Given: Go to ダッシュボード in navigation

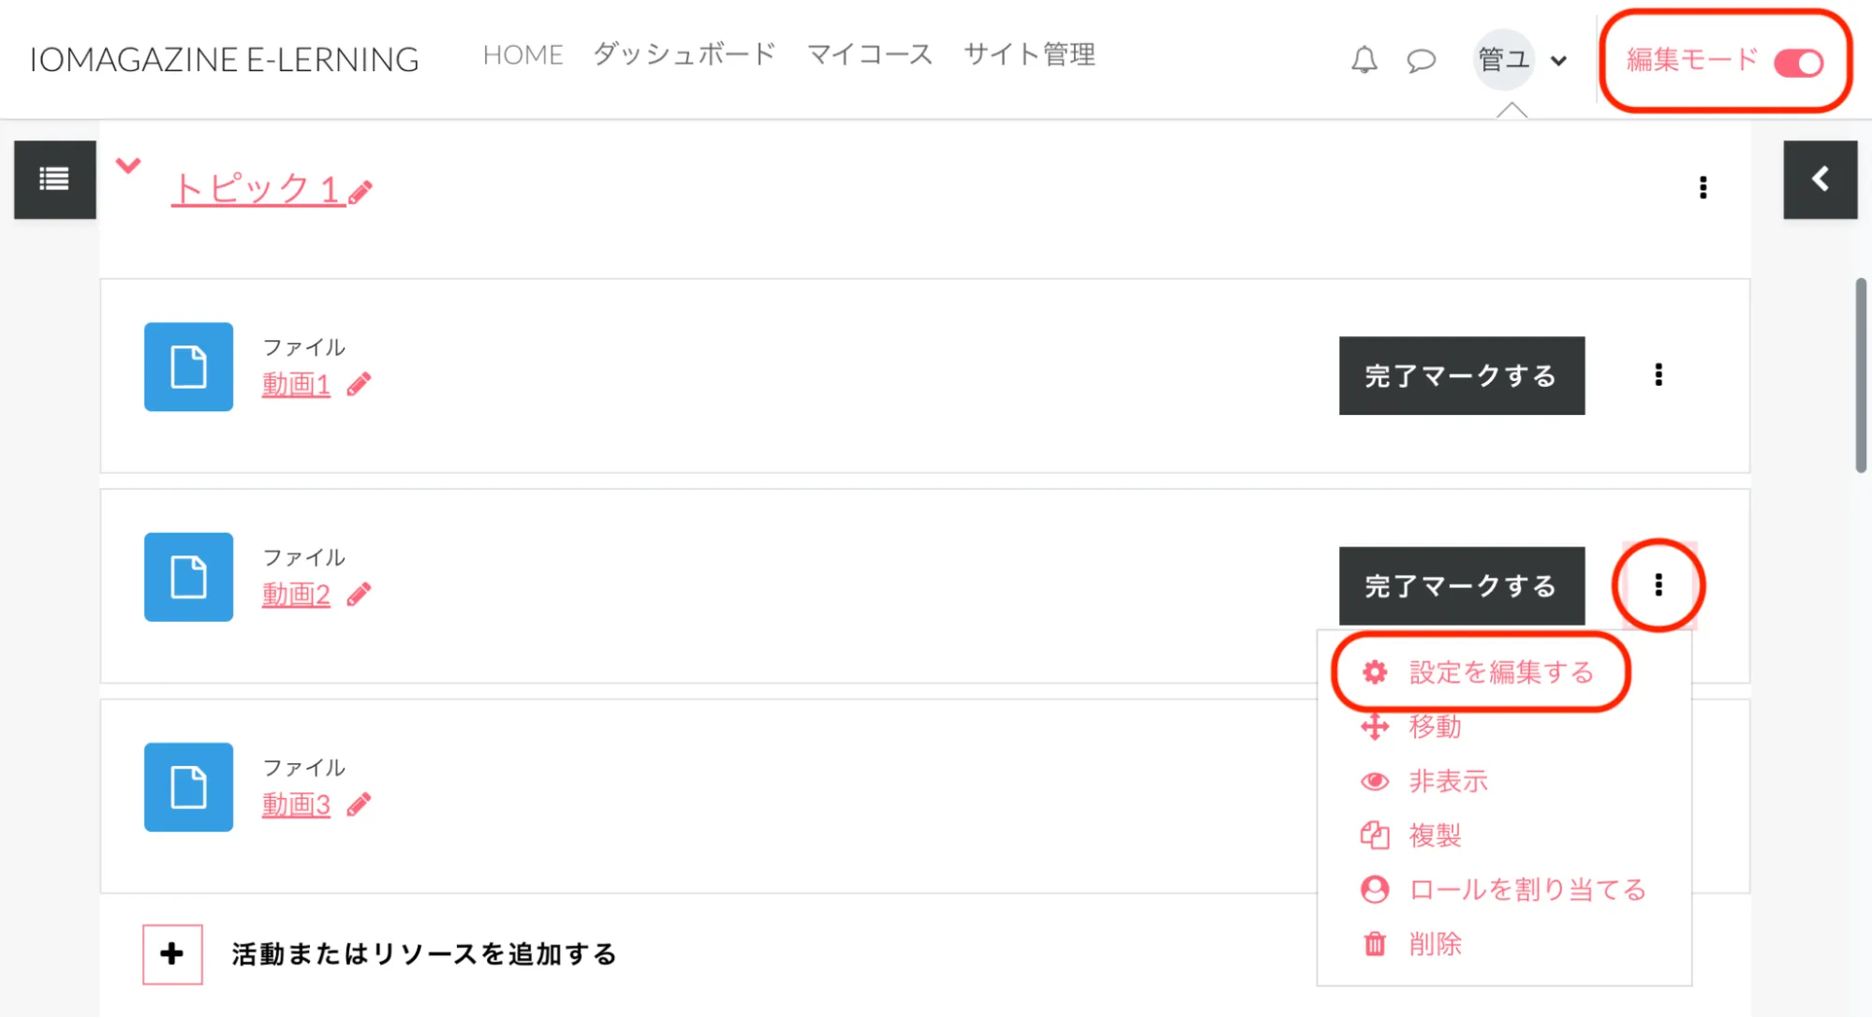Looking at the screenshot, I should point(685,54).
